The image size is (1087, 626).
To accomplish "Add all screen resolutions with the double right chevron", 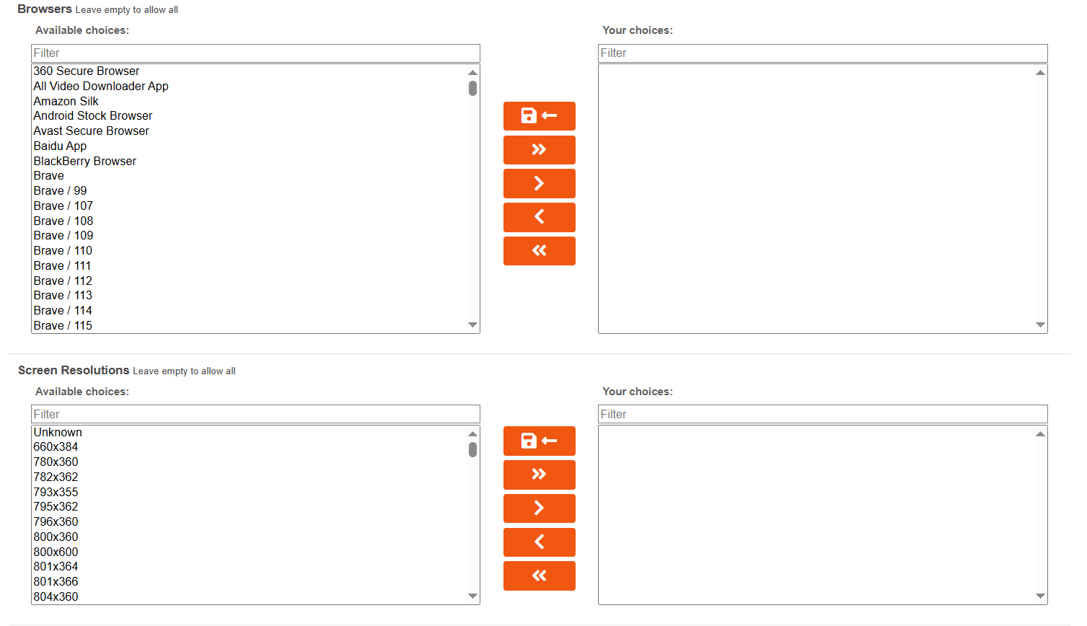I will pyautogui.click(x=539, y=475).
